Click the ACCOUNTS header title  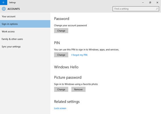(x=14, y=9)
